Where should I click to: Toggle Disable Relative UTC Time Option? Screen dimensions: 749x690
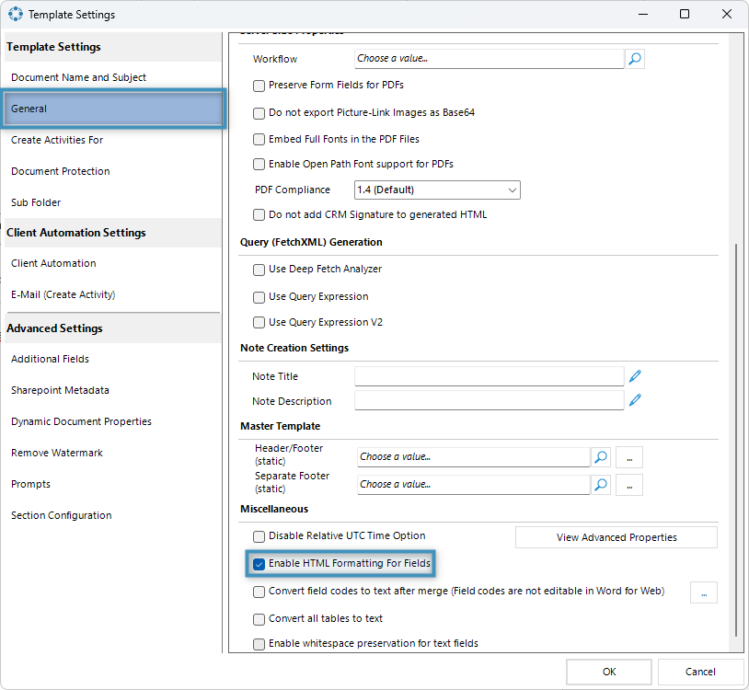tap(259, 536)
